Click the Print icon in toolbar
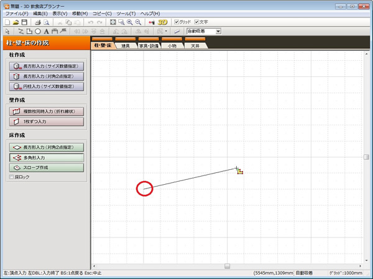 [37, 22]
